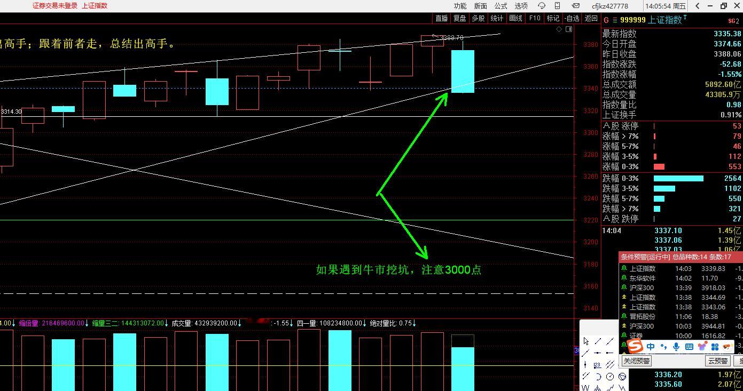
Task: Open the Sogou soft keyboard icon
Action: coord(689,347)
